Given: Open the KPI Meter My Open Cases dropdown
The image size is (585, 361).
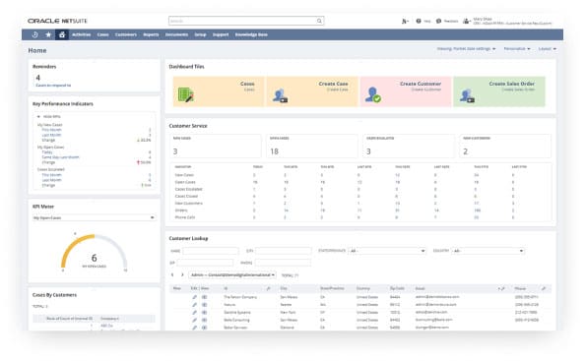Looking at the screenshot, I should (94, 217).
